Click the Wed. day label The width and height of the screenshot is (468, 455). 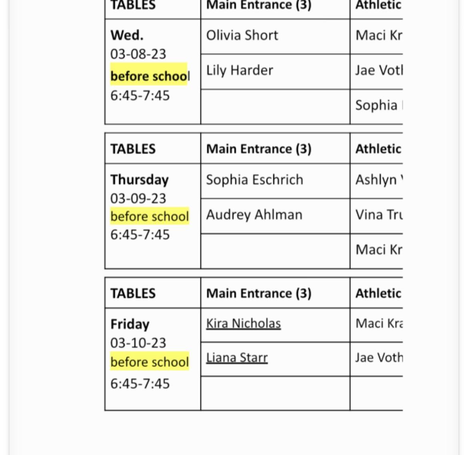click(127, 35)
